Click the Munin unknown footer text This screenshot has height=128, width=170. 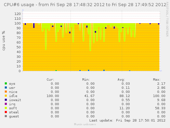(x=85, y=125)
